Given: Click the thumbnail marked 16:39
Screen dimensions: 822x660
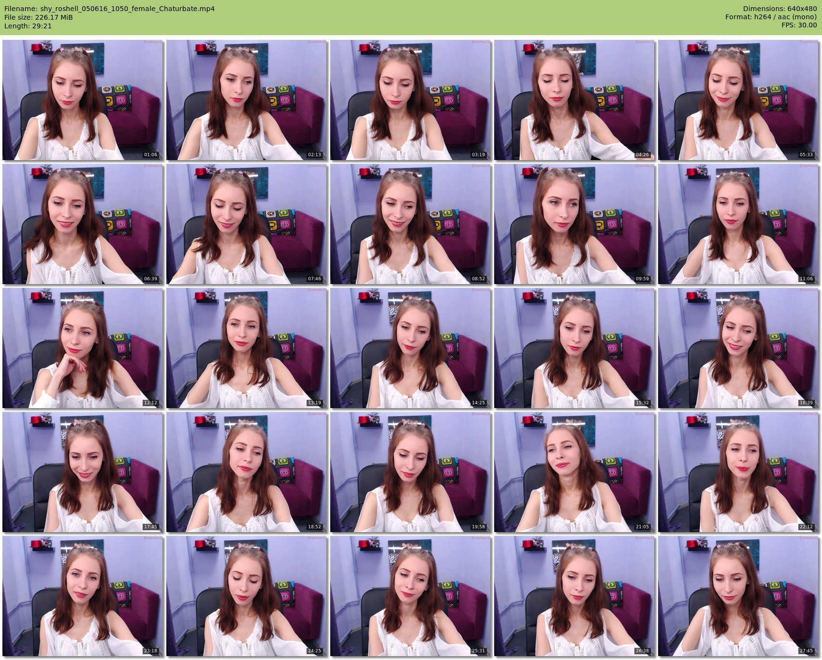Looking at the screenshot, I should (738, 348).
